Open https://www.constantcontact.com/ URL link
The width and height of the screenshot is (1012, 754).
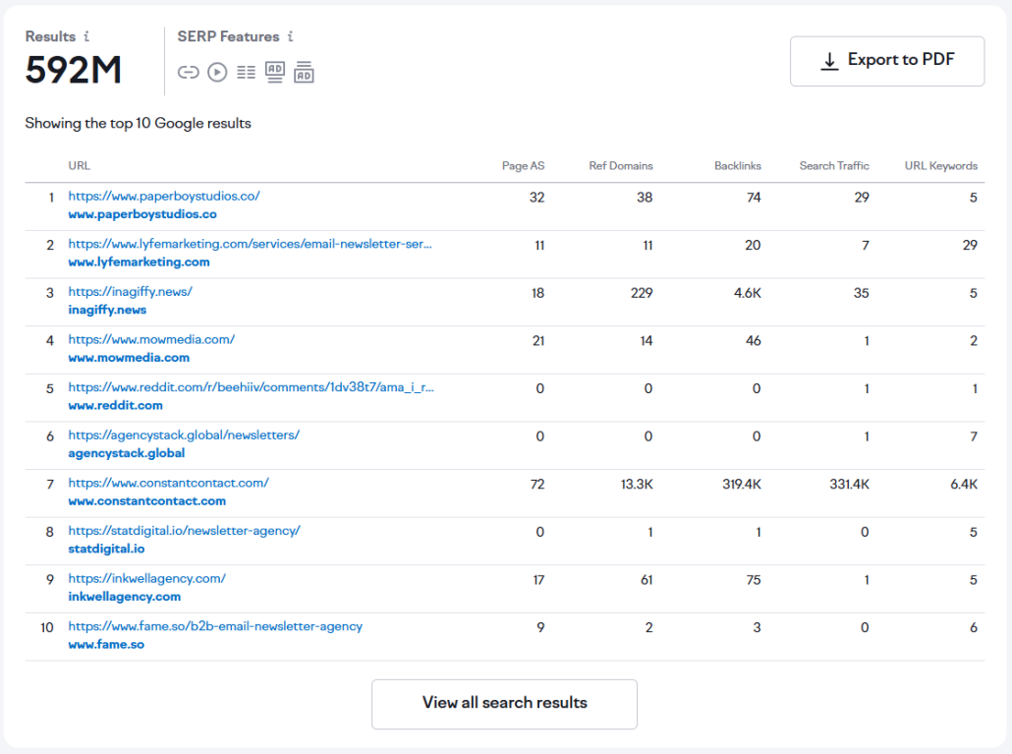pyautogui.click(x=168, y=483)
